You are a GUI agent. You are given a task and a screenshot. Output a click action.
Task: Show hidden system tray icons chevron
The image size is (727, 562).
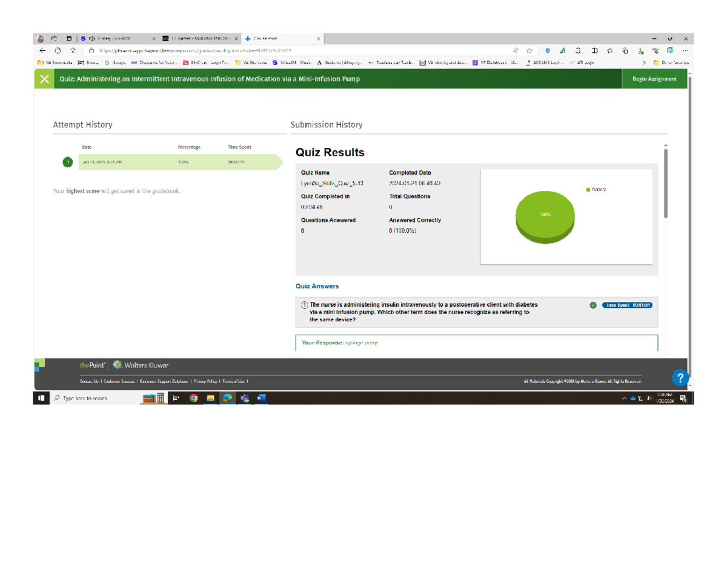tap(624, 398)
